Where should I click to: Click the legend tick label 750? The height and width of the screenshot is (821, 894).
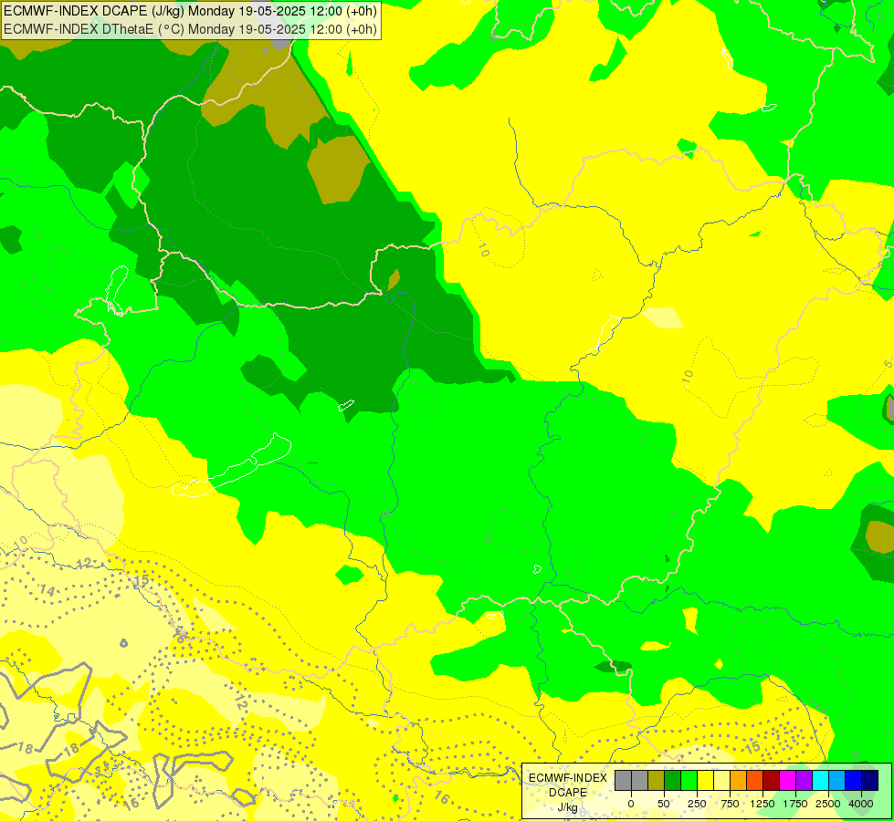(x=730, y=804)
